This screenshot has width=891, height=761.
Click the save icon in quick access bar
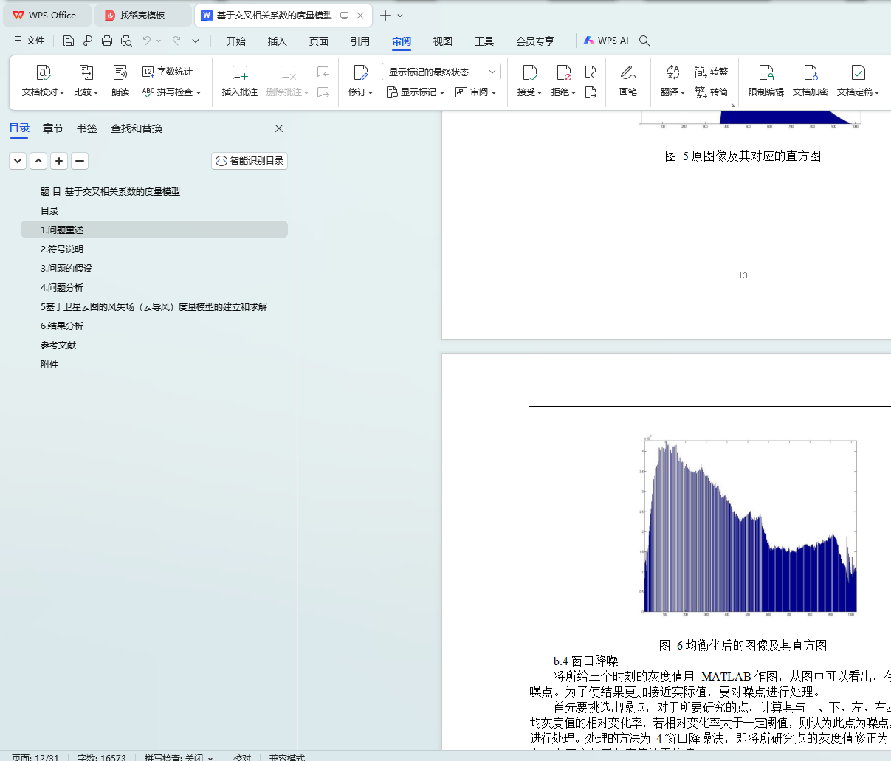click(69, 41)
